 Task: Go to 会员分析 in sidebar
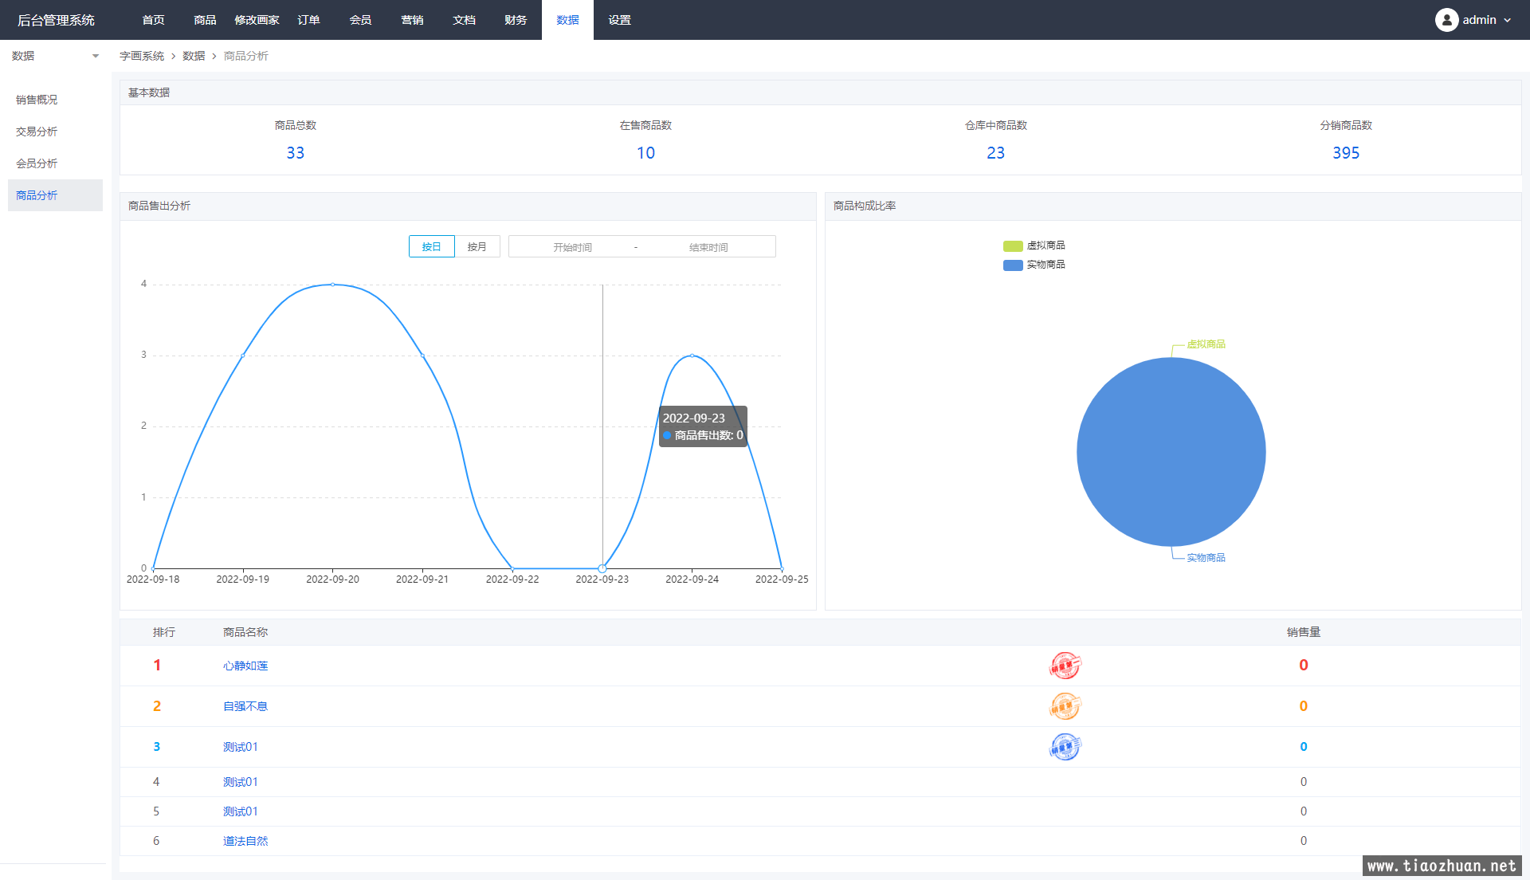(x=55, y=163)
